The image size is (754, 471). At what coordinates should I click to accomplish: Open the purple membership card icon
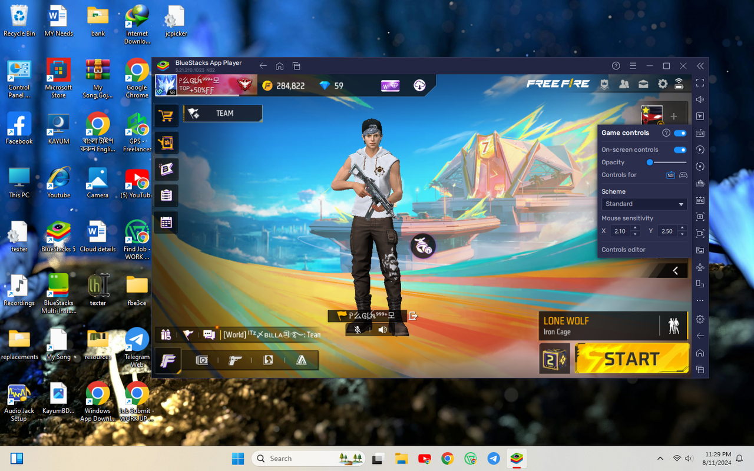(x=391, y=86)
